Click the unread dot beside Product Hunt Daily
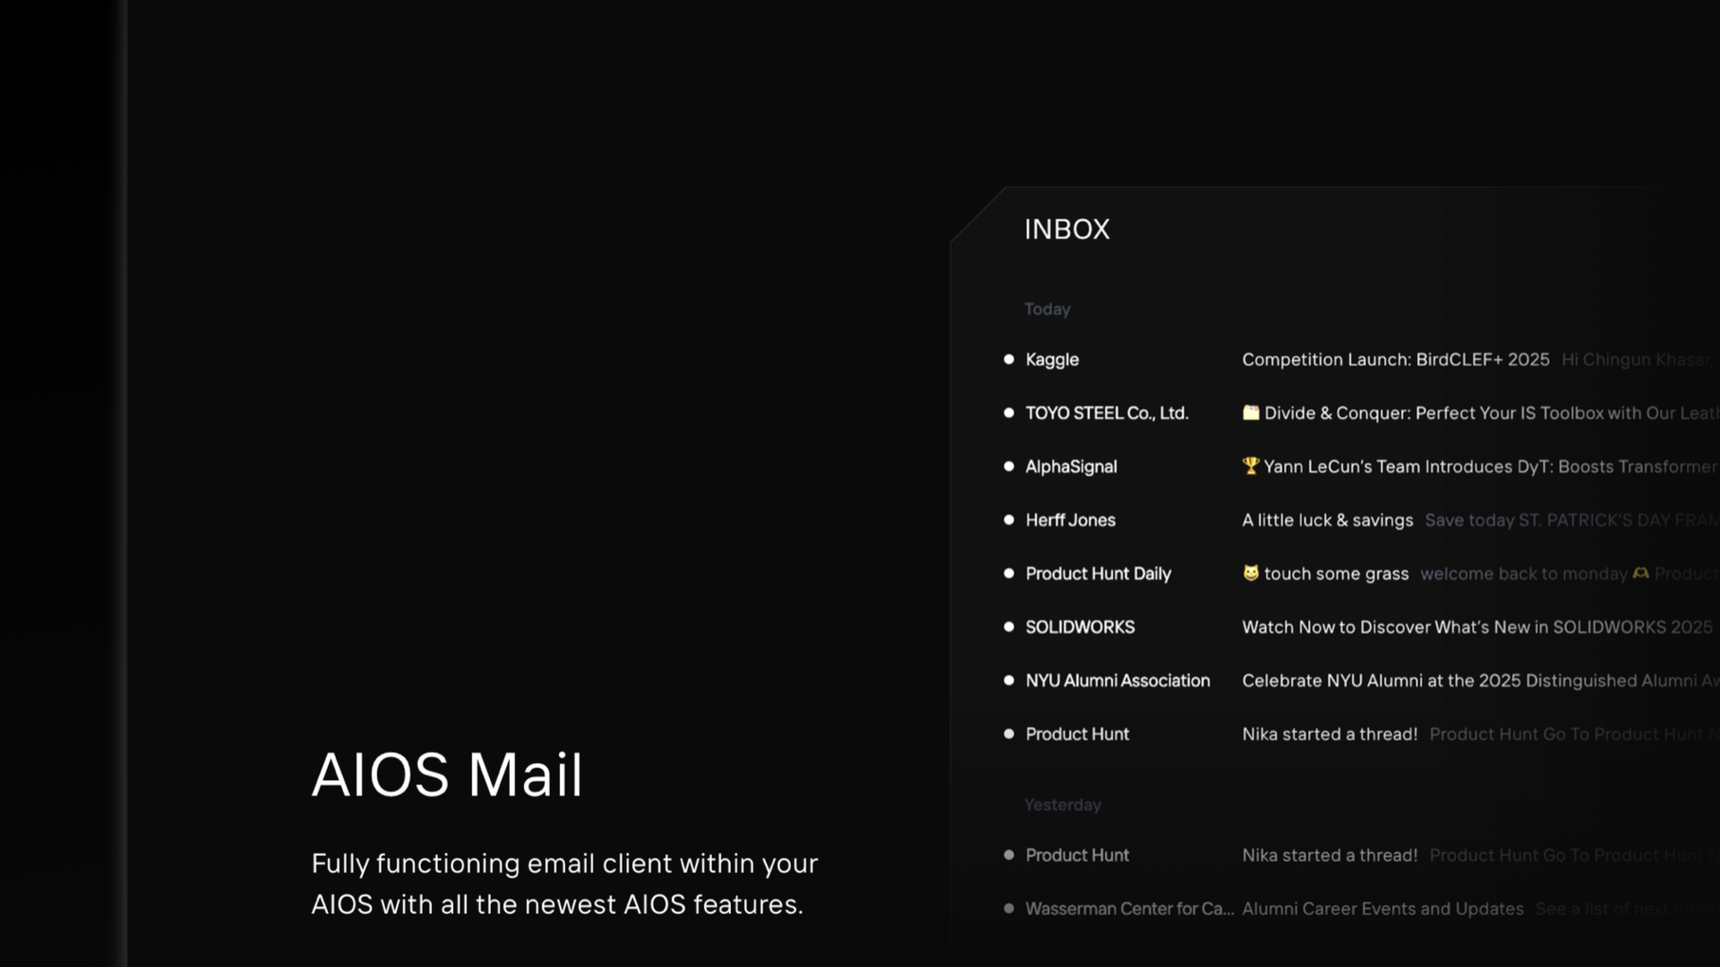Viewport: 1720px width, 967px height. (x=1009, y=573)
